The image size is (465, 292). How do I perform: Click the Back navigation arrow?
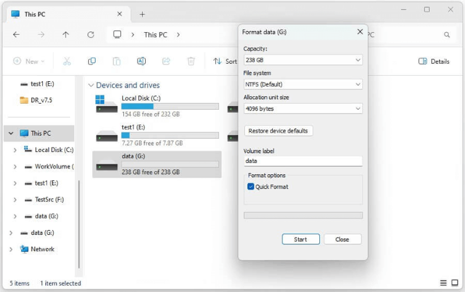pyautogui.click(x=16, y=35)
